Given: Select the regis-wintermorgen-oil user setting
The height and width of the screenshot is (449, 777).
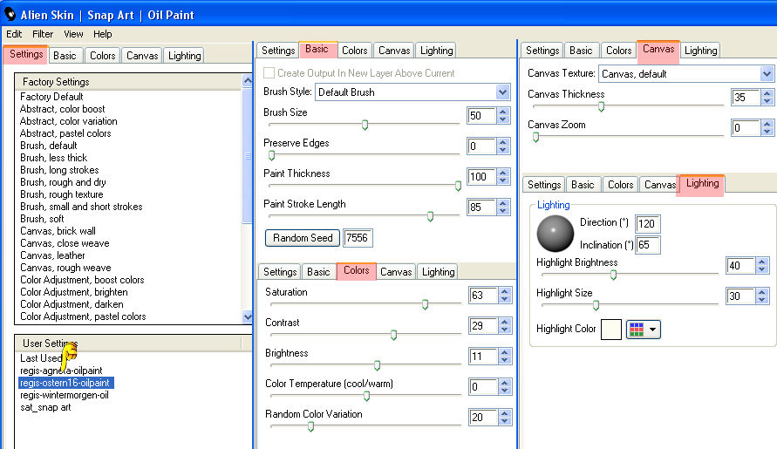Looking at the screenshot, I should pos(65,395).
